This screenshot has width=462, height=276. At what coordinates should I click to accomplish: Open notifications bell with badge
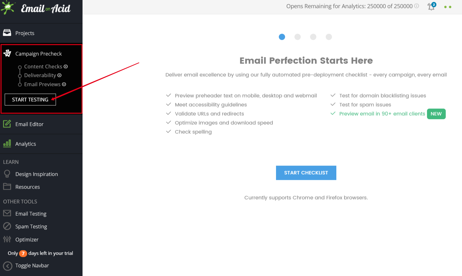(x=431, y=6)
